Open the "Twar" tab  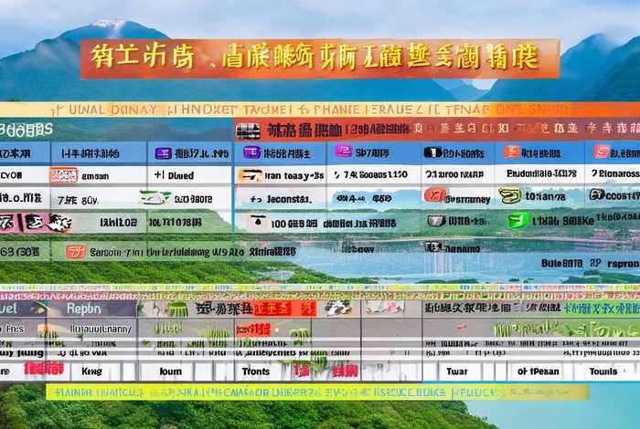point(457,371)
